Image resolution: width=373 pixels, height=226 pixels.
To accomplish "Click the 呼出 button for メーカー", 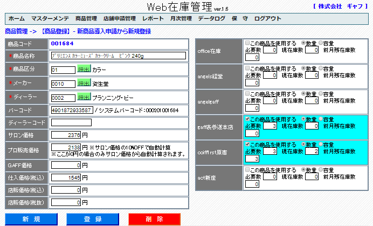I will coord(84,83).
